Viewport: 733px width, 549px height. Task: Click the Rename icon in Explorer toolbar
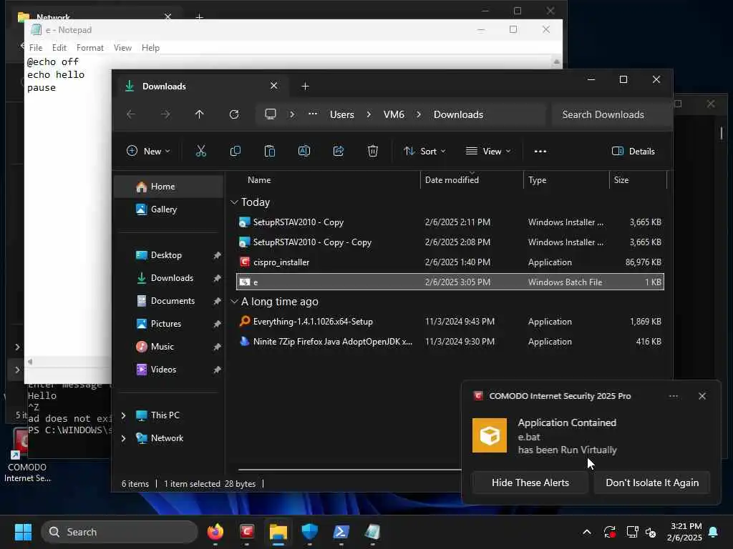[x=304, y=151]
